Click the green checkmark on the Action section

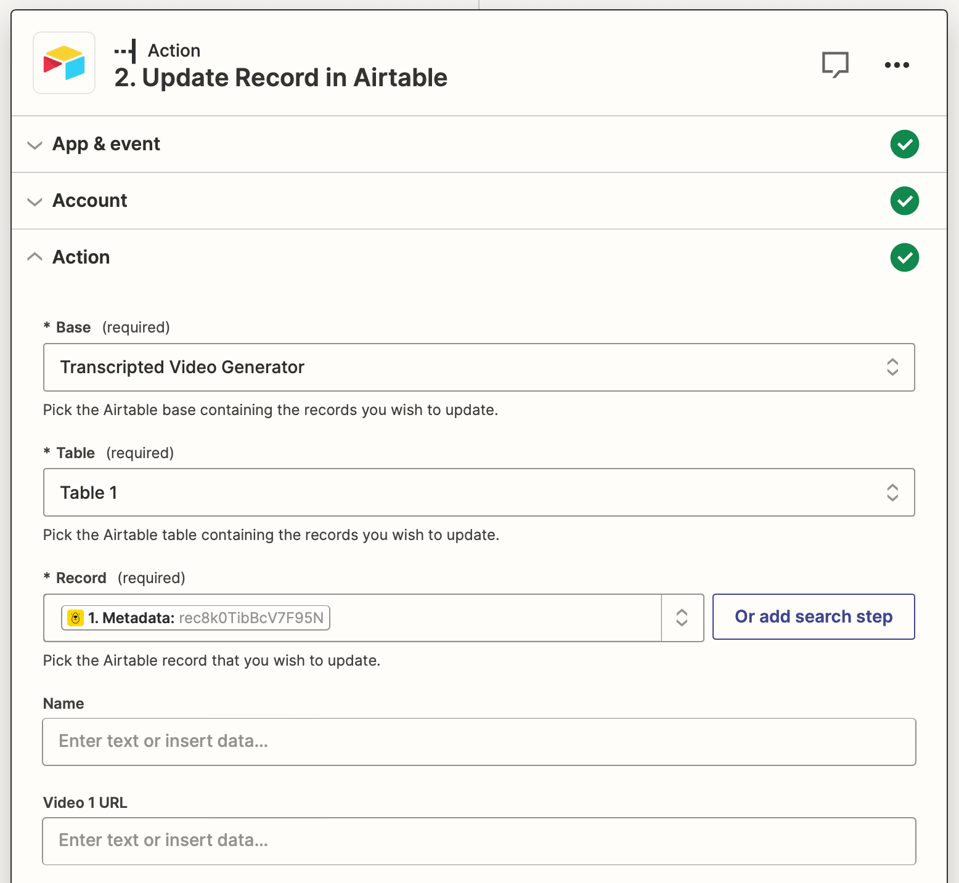(904, 257)
